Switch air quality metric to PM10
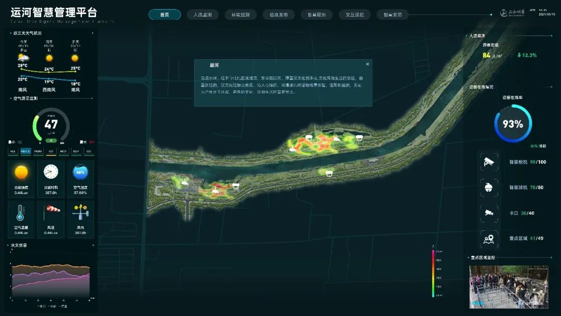 click(x=38, y=151)
